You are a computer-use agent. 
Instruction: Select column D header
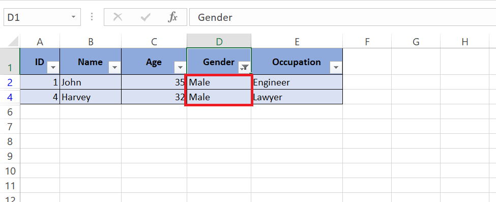219,42
